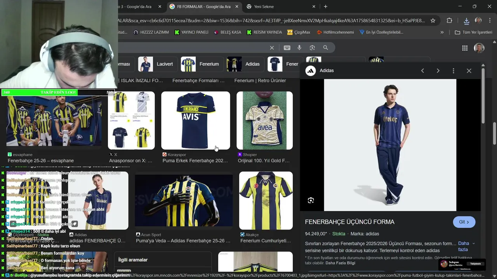
Task: Clear the search box with the X icon
Action: click(272, 48)
